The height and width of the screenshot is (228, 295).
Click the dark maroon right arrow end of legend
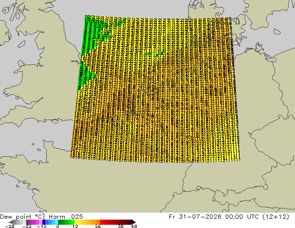coord(134,222)
